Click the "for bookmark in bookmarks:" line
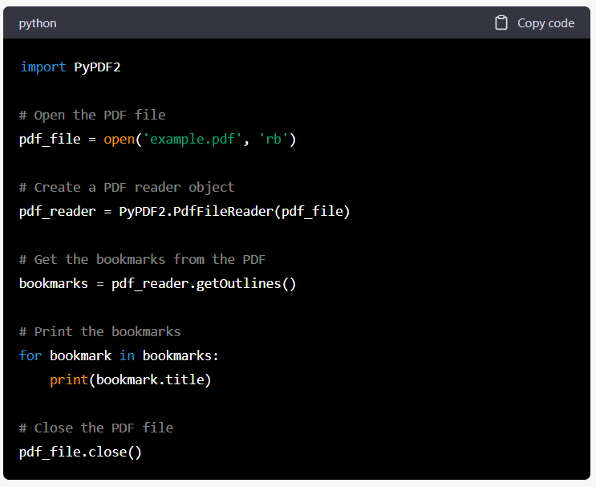The width and height of the screenshot is (596, 487). coord(119,355)
